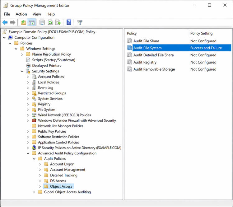
Task: Collapse the Security Settings node
Action: [x=22, y=71]
